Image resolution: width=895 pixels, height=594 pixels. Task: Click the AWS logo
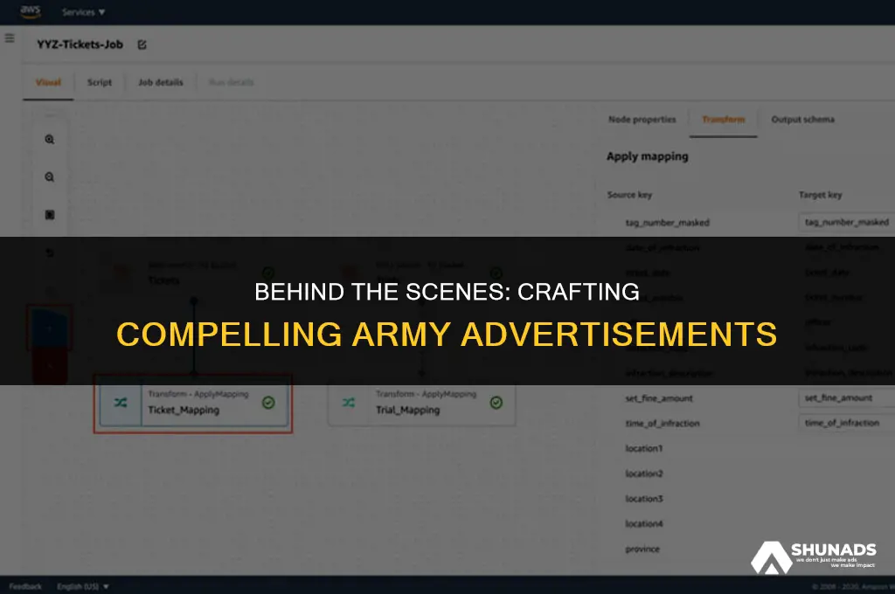tap(31, 11)
